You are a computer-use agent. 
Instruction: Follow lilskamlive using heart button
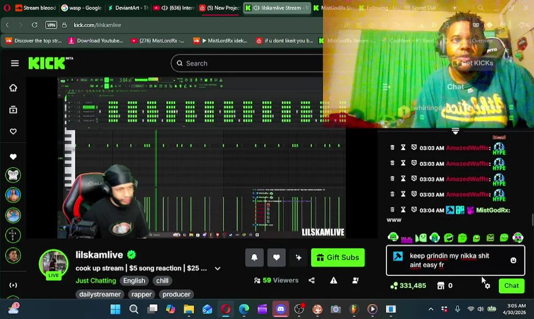pyautogui.click(x=276, y=257)
